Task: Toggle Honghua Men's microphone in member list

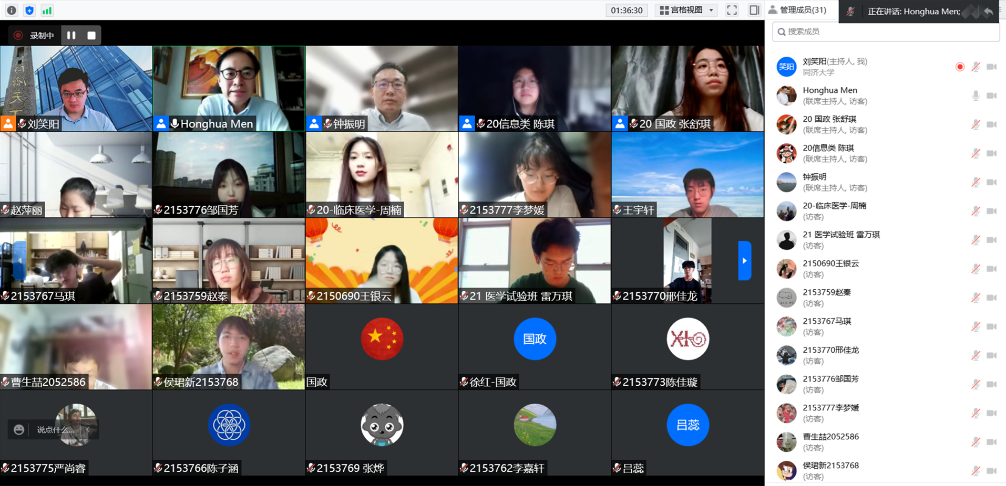Action: click(976, 96)
